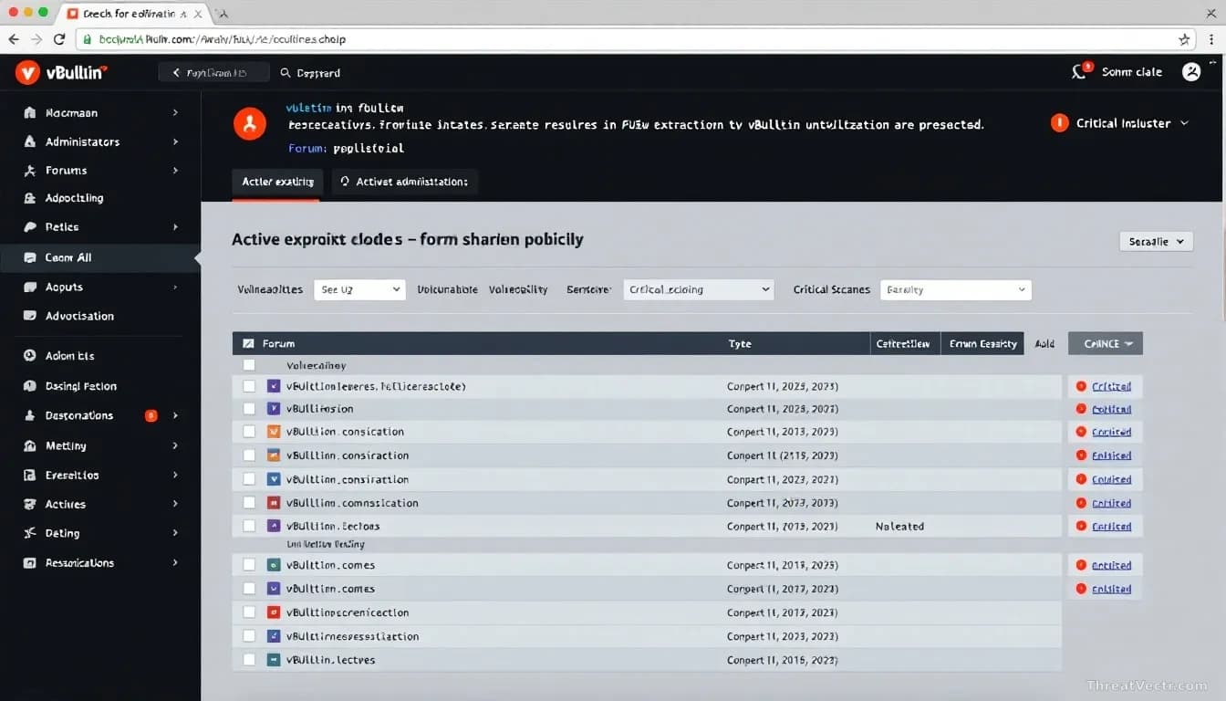
Task: Open Critical link for vBulltin.lectons row
Action: 1111,527
